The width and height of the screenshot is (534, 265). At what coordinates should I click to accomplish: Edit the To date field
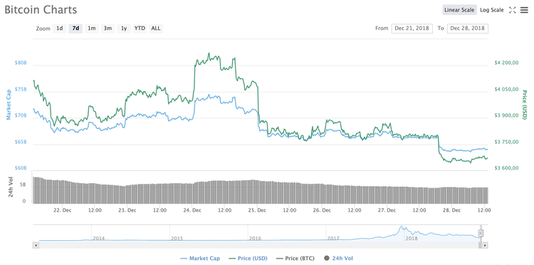coord(468,28)
